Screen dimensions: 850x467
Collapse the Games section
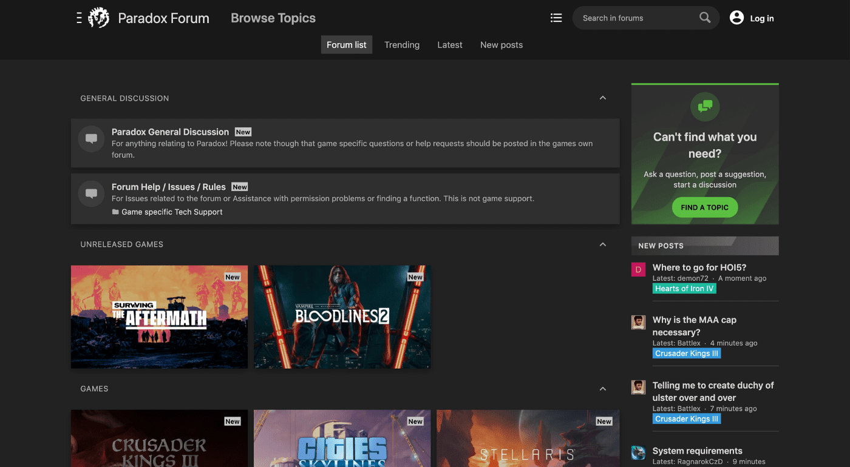coord(603,389)
